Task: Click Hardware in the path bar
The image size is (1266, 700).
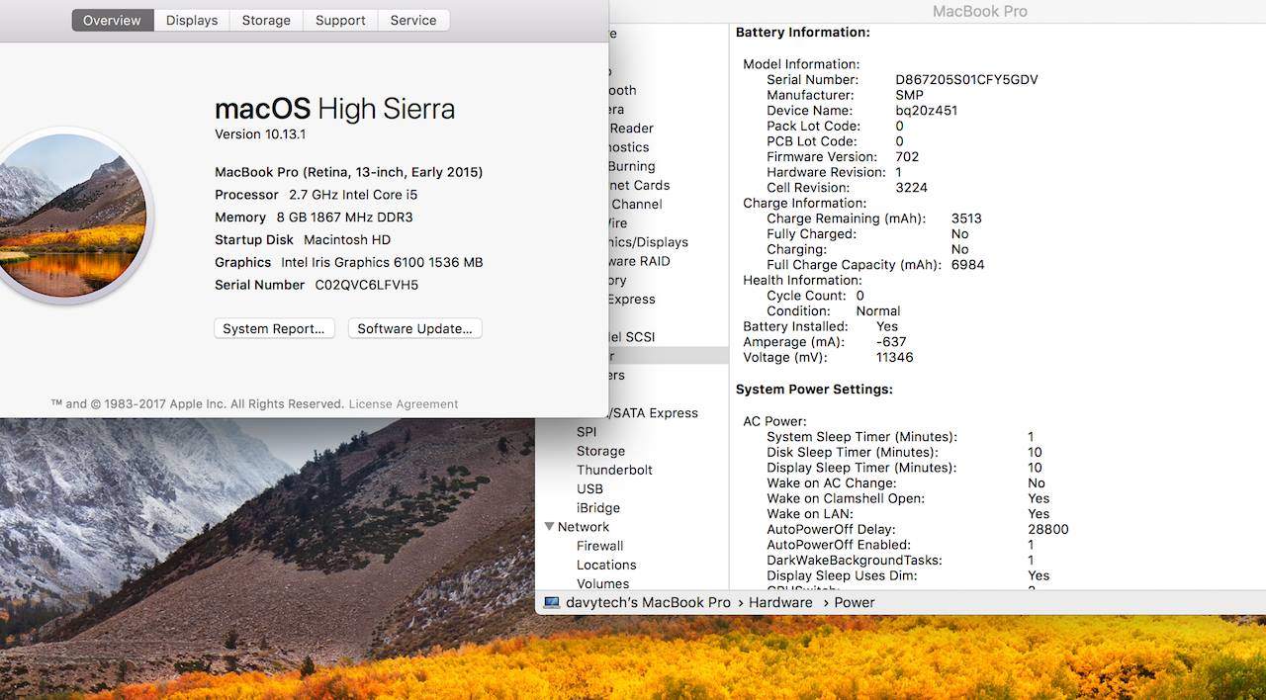Action: coord(780,602)
